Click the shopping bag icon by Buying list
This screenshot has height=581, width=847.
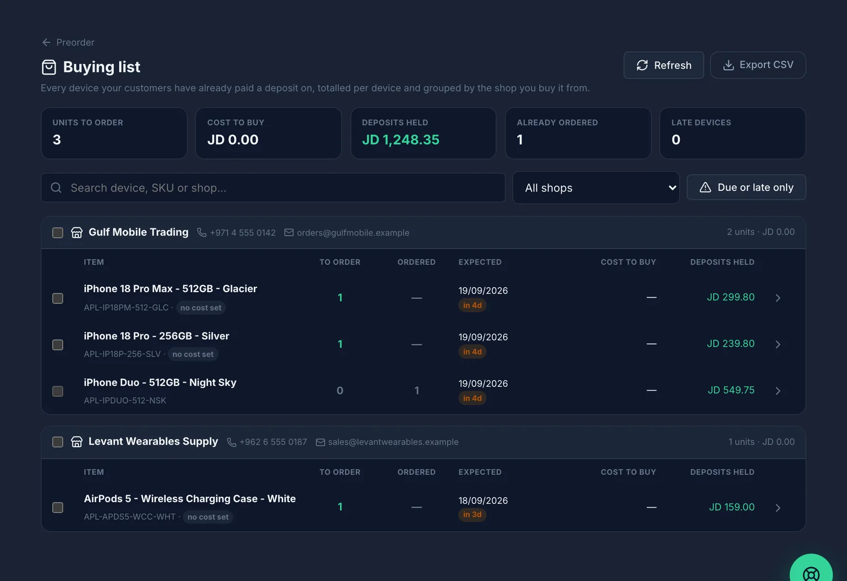(49, 67)
